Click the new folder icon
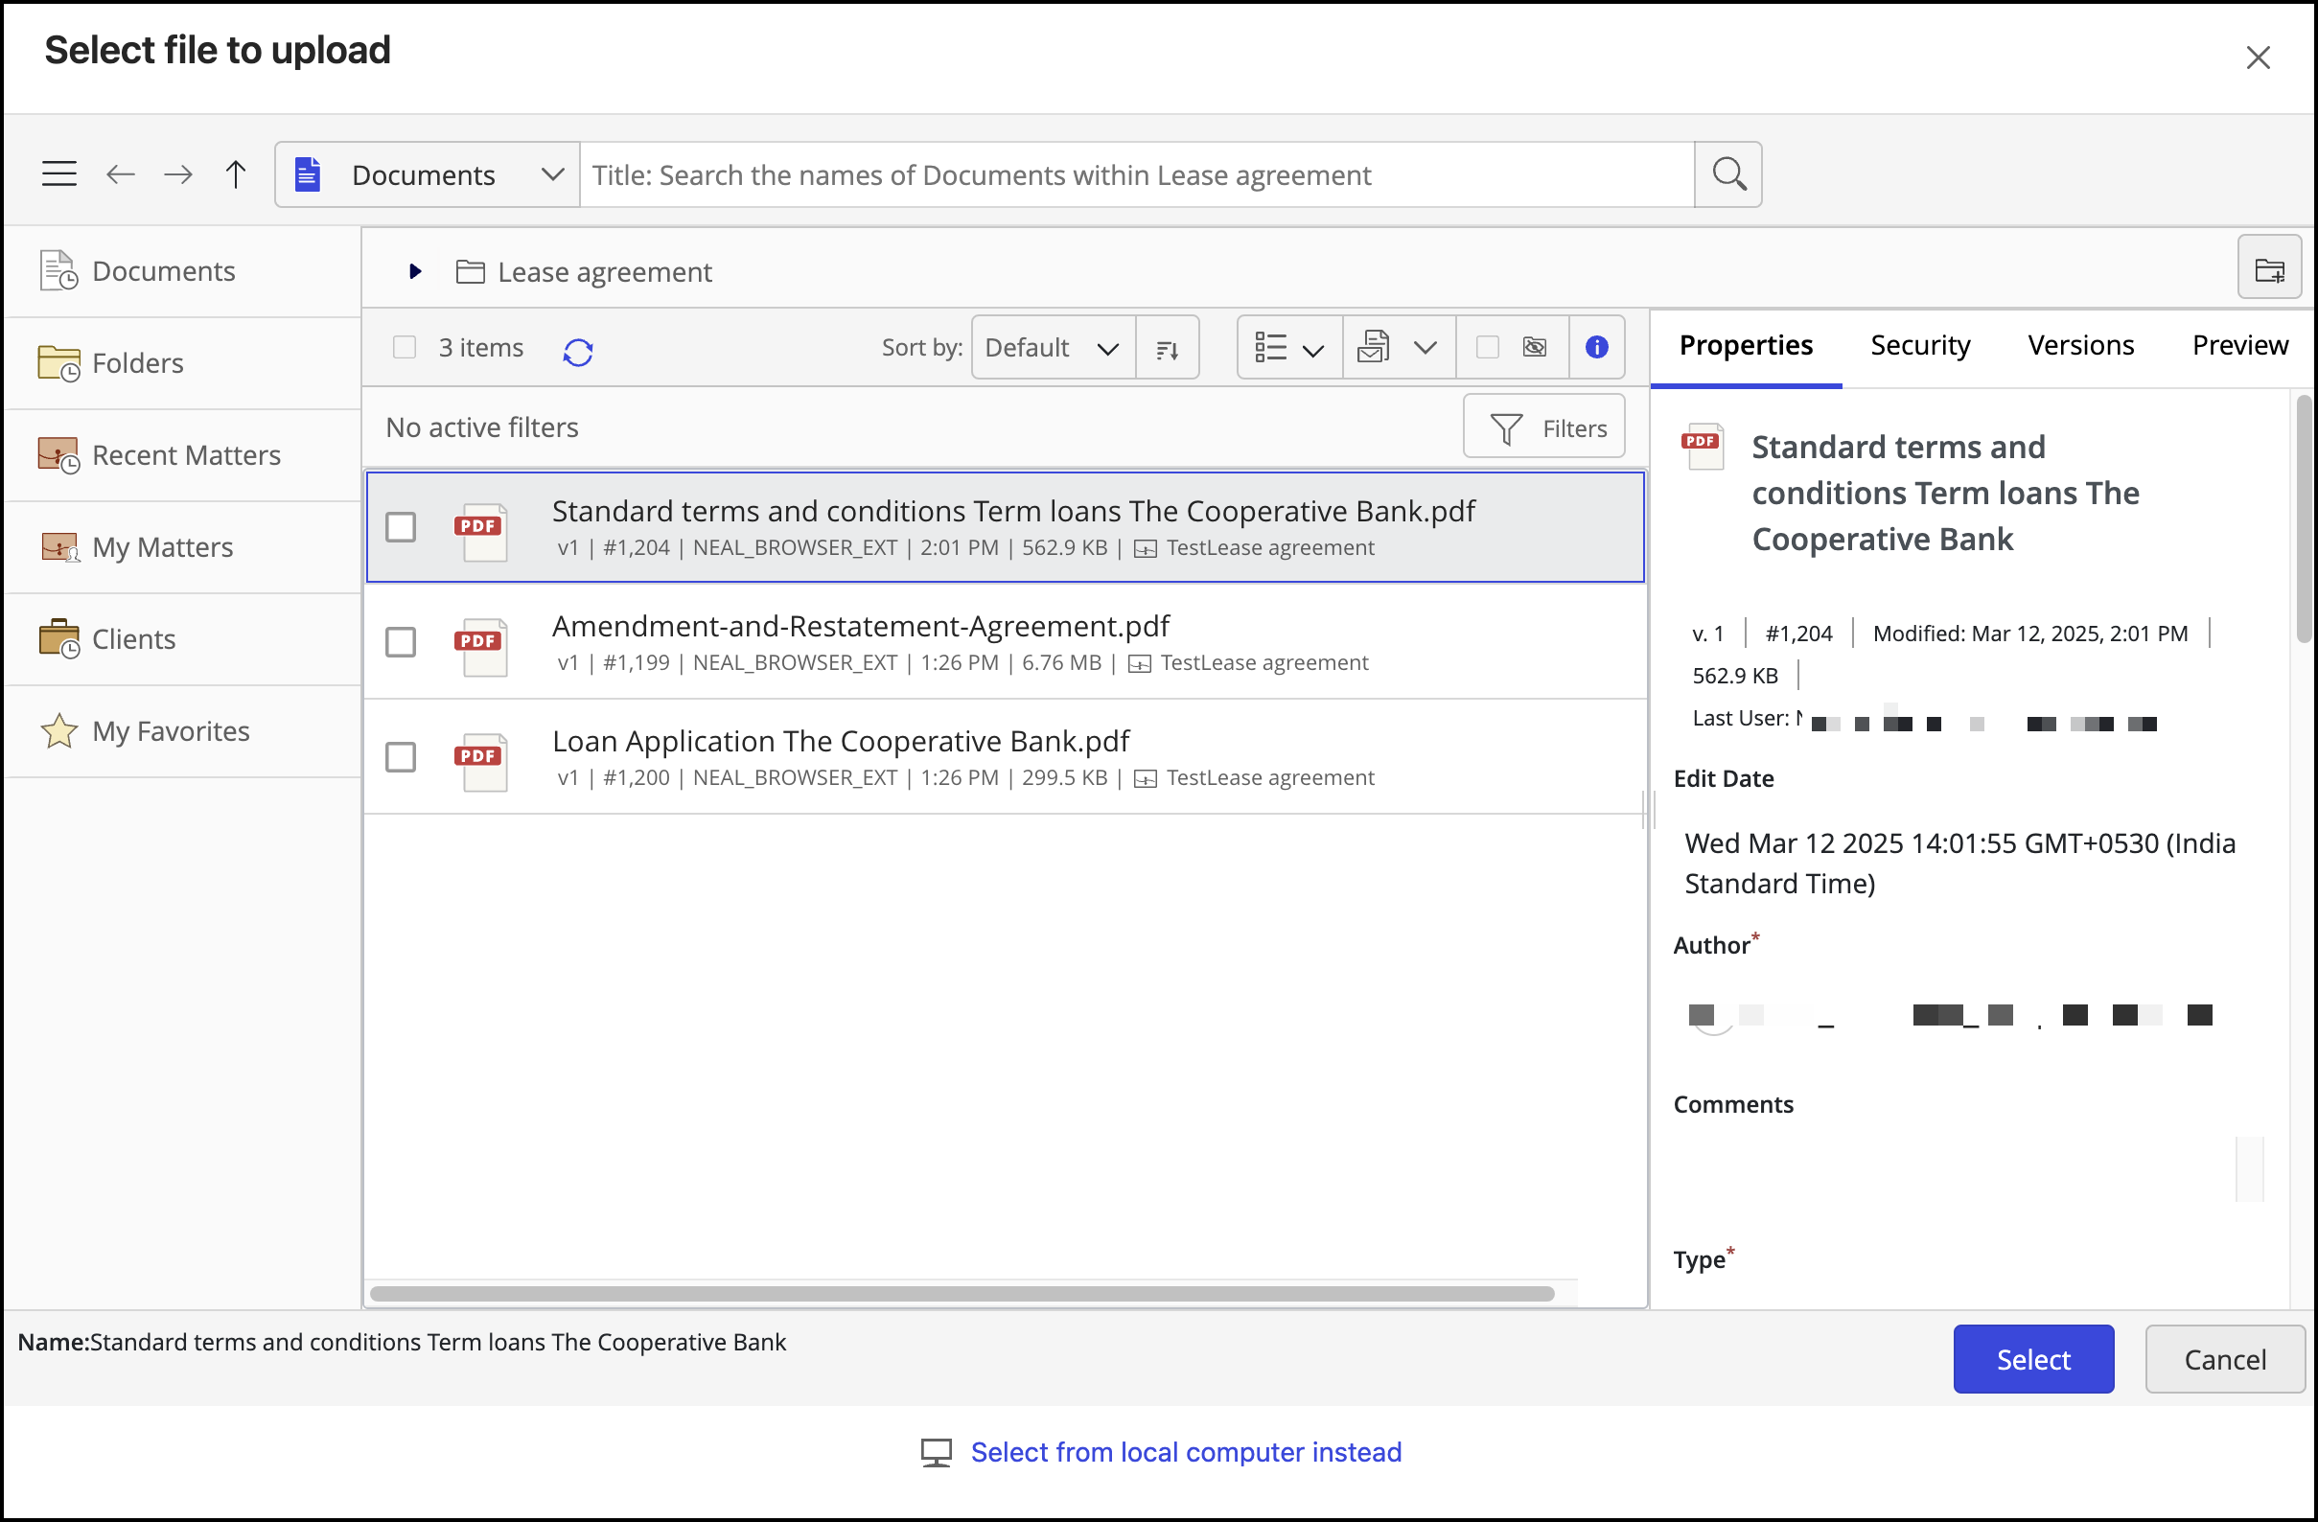This screenshot has height=1522, width=2318. pos(2269,269)
